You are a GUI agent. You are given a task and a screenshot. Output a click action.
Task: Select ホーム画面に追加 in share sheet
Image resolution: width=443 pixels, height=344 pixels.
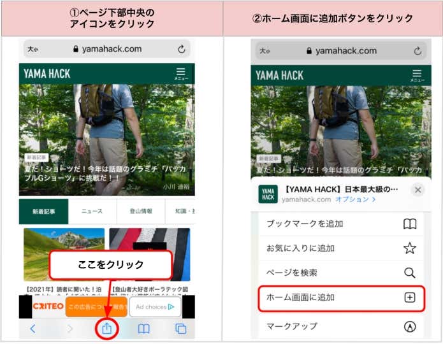pos(341,297)
